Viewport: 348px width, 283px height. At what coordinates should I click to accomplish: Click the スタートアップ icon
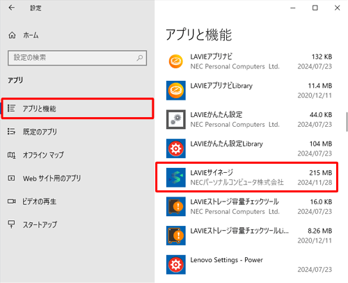[x=11, y=224]
